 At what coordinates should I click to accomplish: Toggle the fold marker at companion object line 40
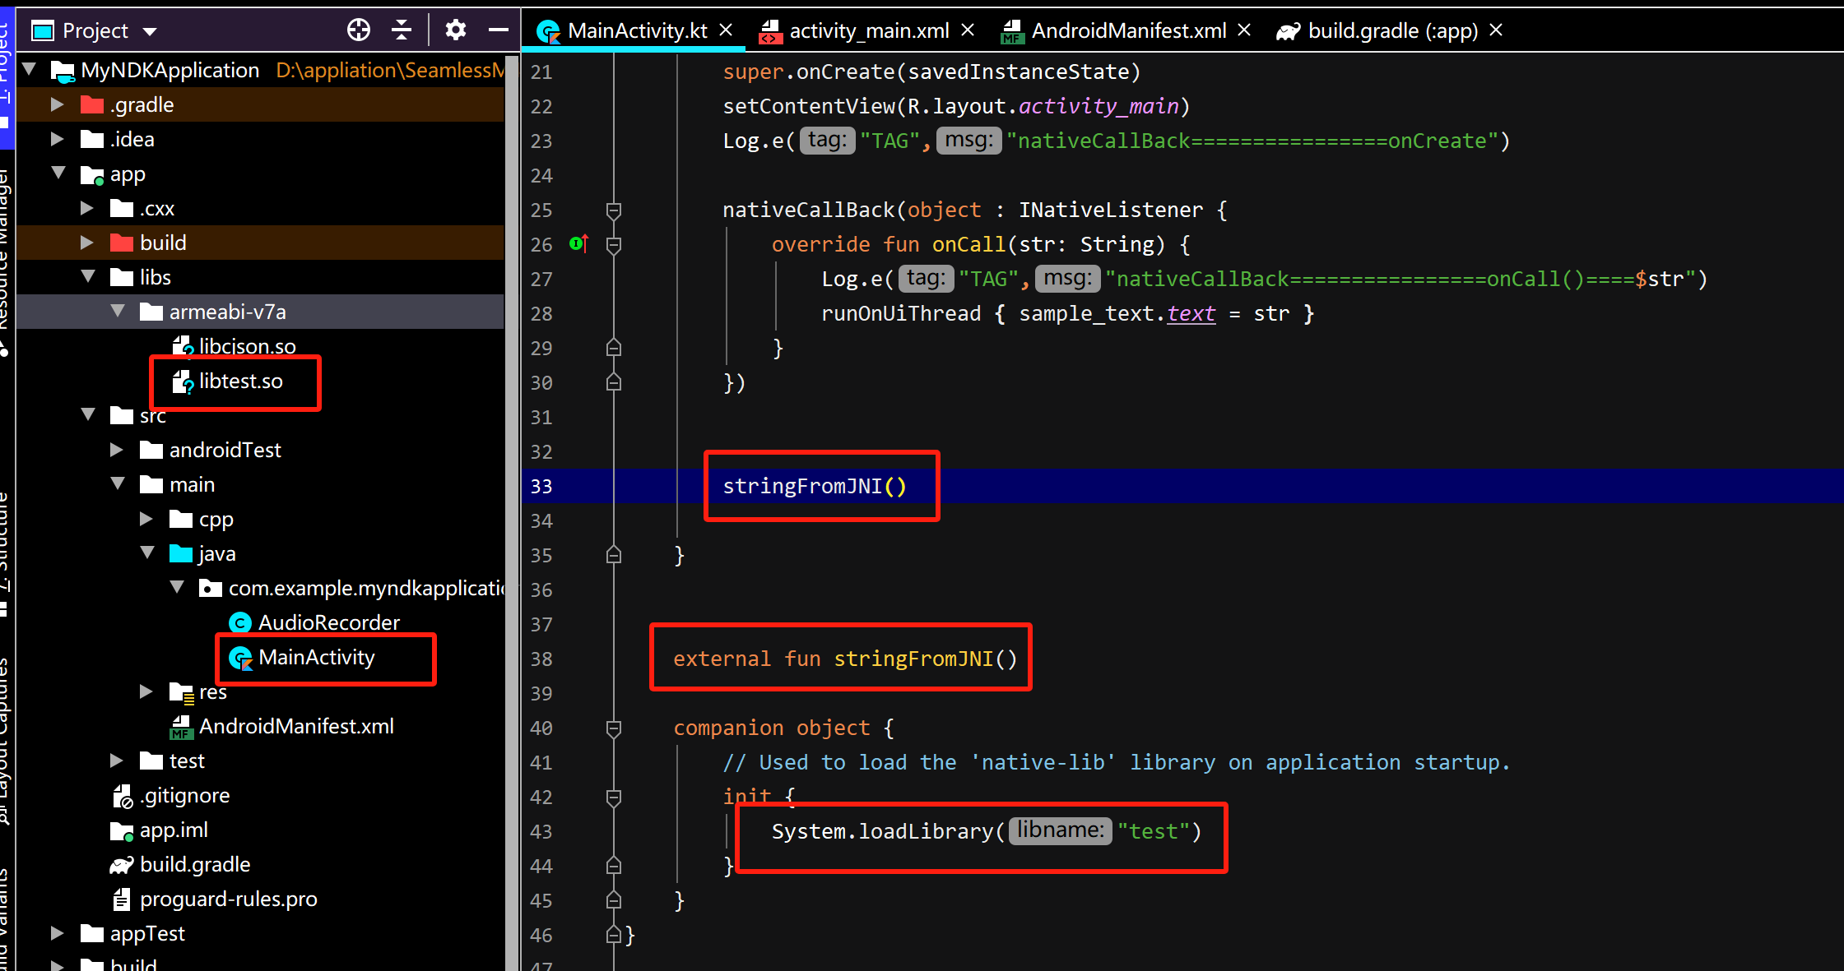pyautogui.click(x=613, y=728)
